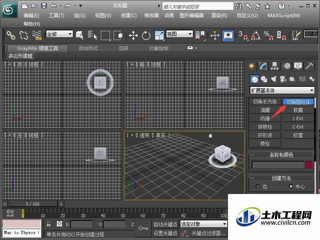
Task: Activate the Select and Uniform Scale tool
Action: (159, 35)
